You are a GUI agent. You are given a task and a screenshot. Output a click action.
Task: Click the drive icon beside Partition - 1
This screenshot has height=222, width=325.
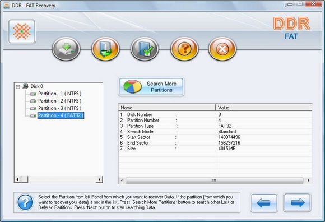click(x=33, y=94)
